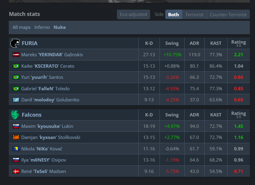
Task: Click the ADR column header in FURIA table
Action: click(194, 43)
